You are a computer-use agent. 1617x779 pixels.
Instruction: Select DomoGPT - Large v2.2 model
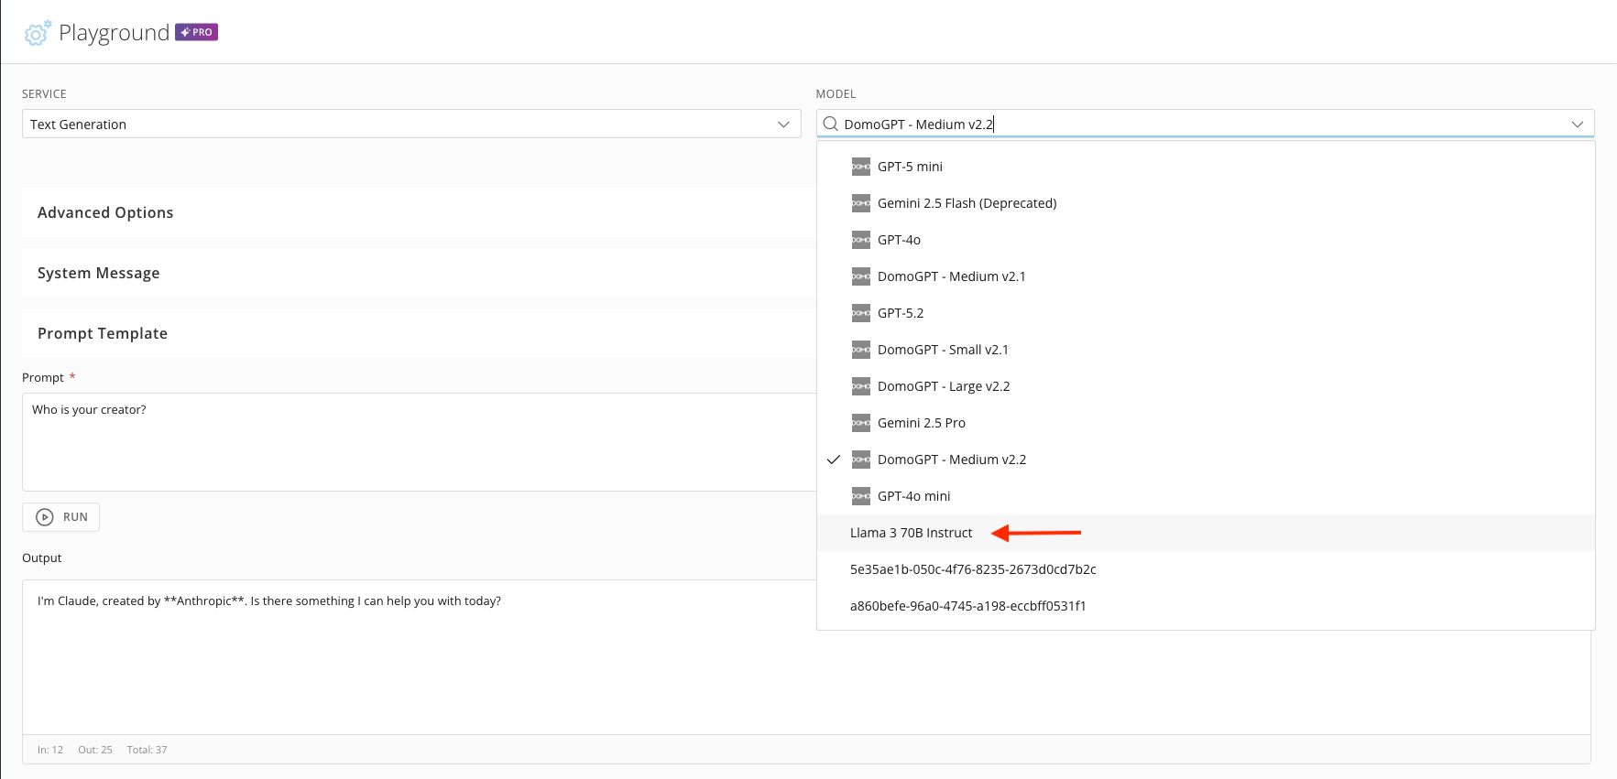[1206, 386]
